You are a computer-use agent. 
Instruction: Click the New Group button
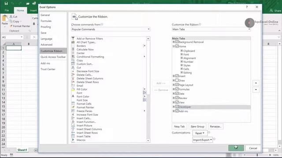(x=197, y=126)
